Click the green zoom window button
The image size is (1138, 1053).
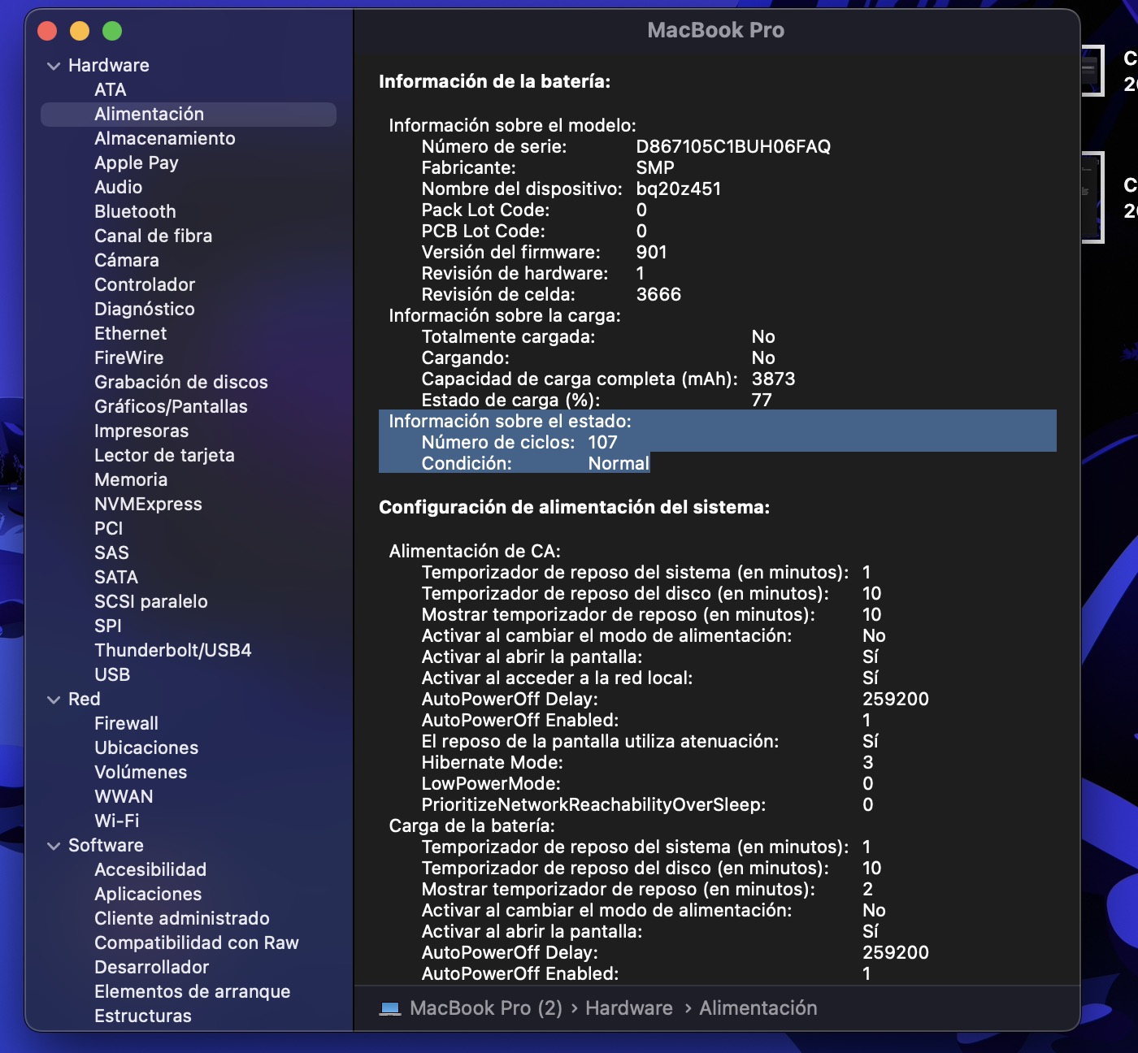point(112,31)
